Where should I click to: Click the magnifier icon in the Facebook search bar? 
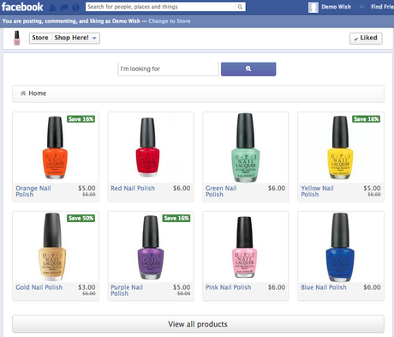[240, 7]
